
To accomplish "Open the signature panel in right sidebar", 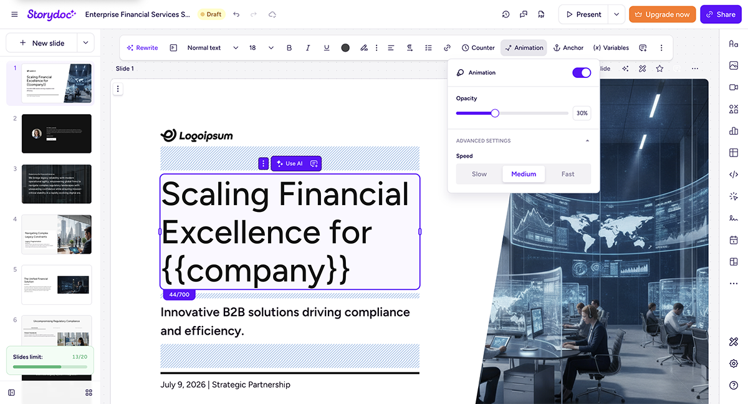I will pyautogui.click(x=734, y=218).
